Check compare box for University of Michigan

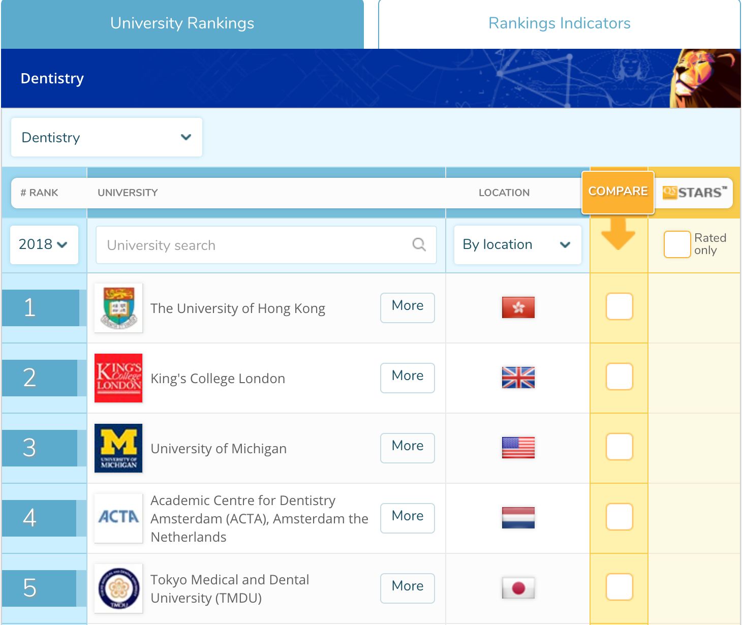pos(619,447)
